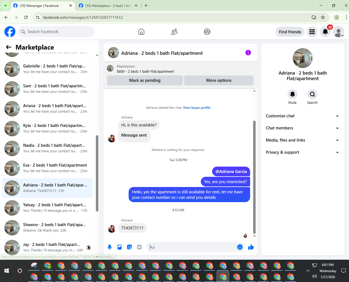
Task: Click the @Adriana Garcia mention
Action: [x=231, y=171]
